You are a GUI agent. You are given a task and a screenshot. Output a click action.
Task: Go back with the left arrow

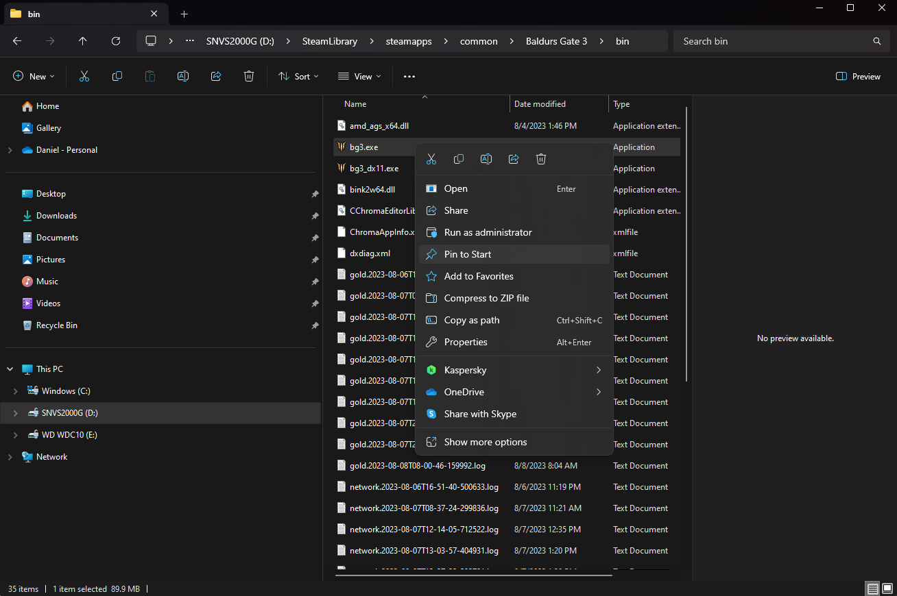click(17, 41)
